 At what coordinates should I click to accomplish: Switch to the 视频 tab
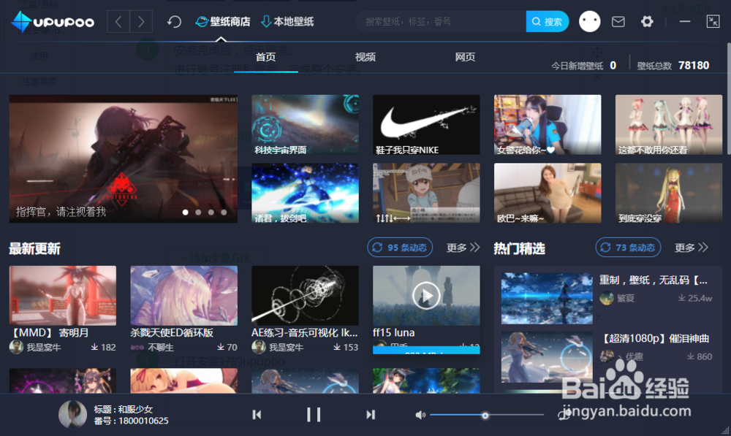(x=365, y=57)
